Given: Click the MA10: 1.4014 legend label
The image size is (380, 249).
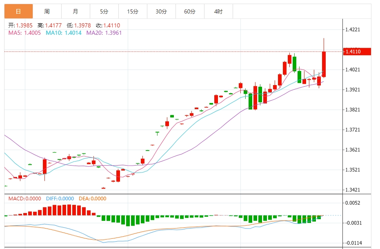Looking at the screenshot, I should click(x=64, y=33).
